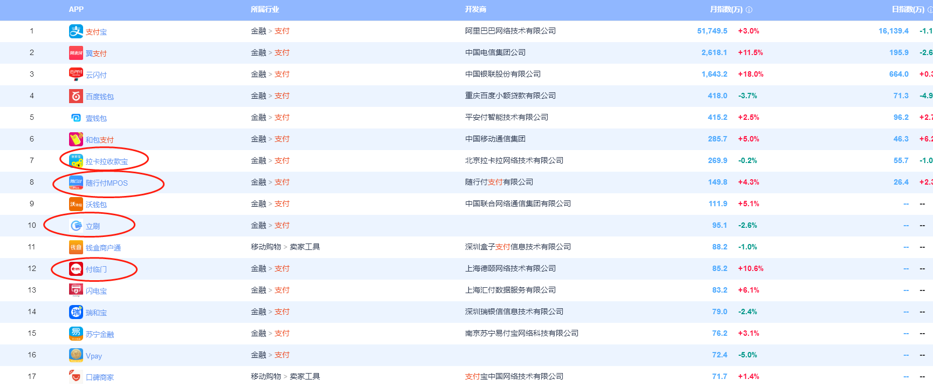The width and height of the screenshot is (933, 386).
Task: Click the 立刷 app icon
Action: (76, 226)
